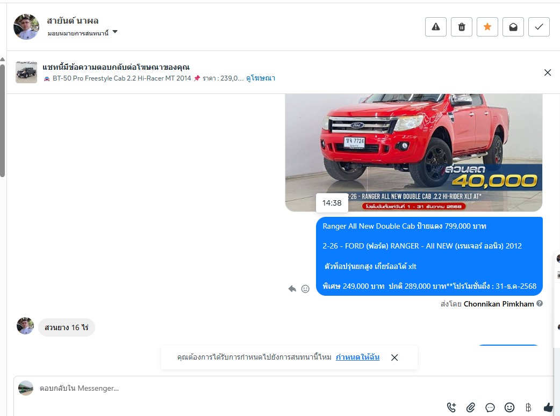This screenshot has height=416, width=560.
Task: Start a call with phone plus icon
Action: tap(451, 407)
